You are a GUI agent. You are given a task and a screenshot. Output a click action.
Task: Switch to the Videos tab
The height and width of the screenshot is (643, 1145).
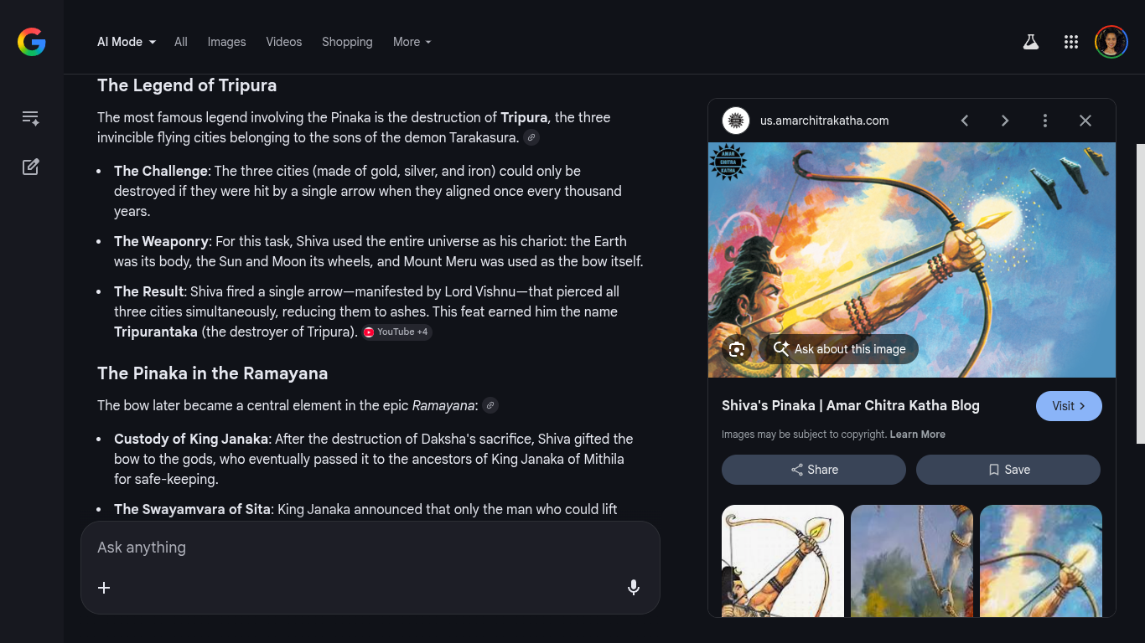click(283, 42)
